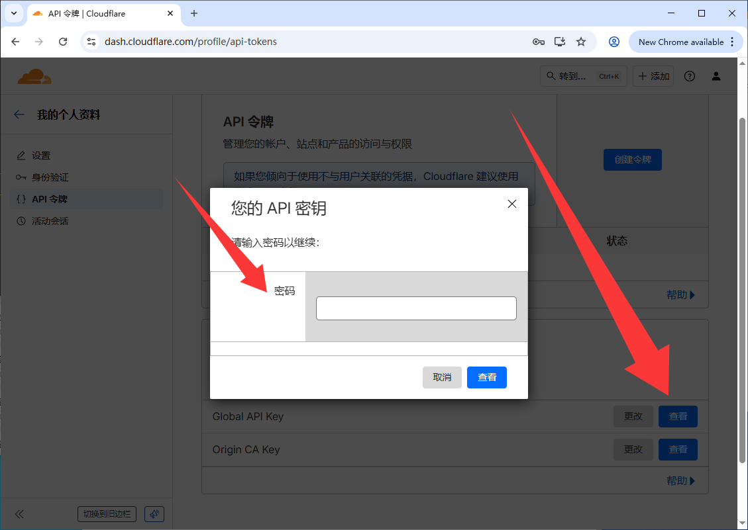The height and width of the screenshot is (530, 748).
Task: Expand the 添加 dropdown in header
Action: click(653, 76)
